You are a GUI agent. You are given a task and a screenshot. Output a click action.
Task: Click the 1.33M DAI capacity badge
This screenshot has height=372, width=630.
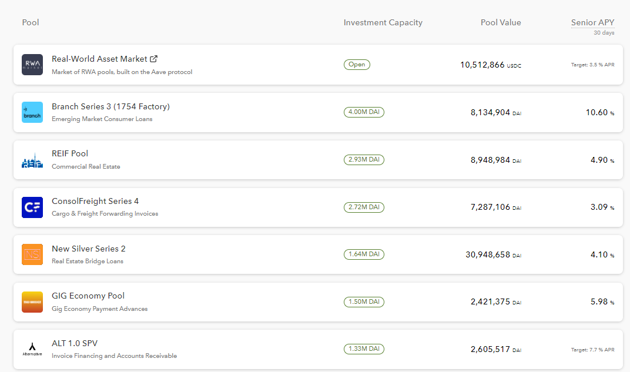pos(364,348)
